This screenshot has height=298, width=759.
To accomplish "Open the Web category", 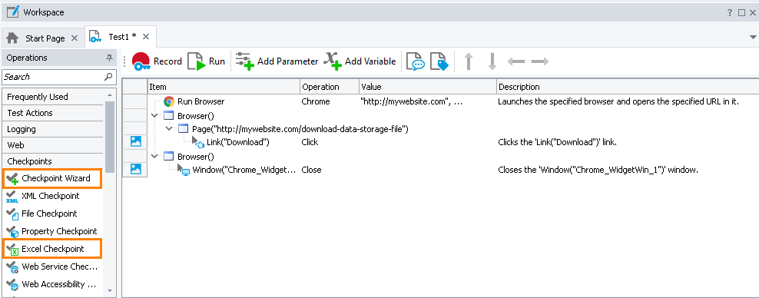I will click(x=53, y=145).
